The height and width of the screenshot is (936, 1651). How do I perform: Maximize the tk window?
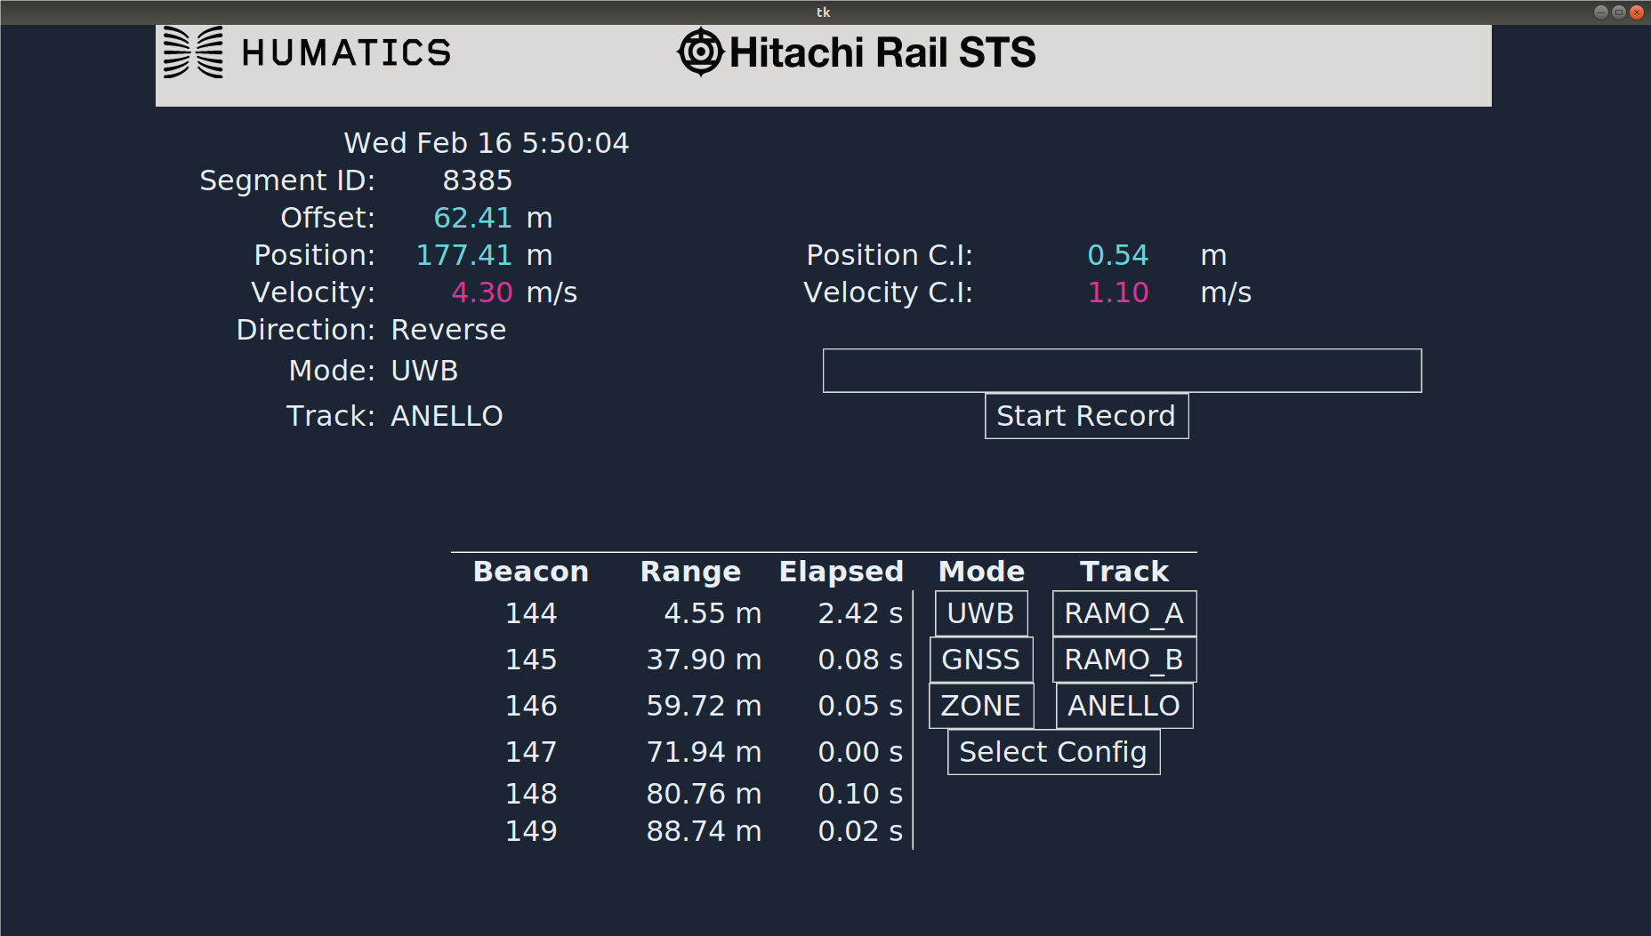(1619, 12)
